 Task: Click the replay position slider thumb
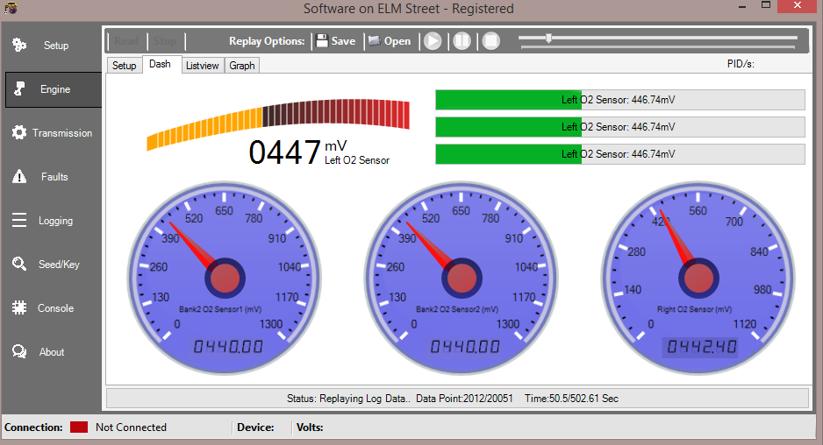pyautogui.click(x=548, y=39)
